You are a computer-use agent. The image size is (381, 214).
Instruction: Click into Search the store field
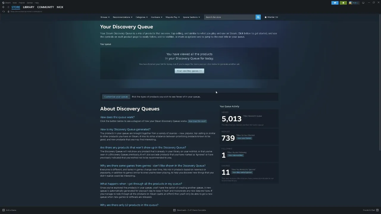tap(230, 17)
